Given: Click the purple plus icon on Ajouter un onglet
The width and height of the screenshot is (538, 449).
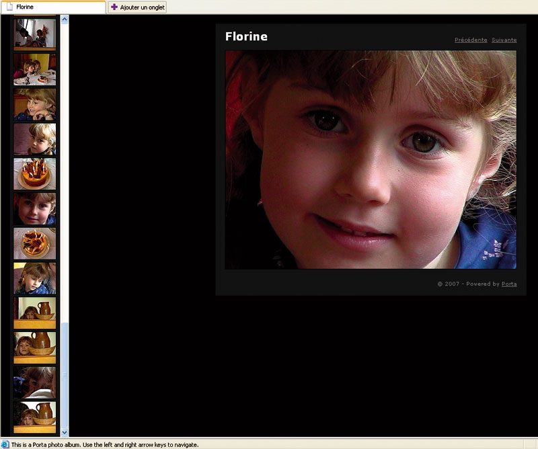Looking at the screenshot, I should point(114,7).
